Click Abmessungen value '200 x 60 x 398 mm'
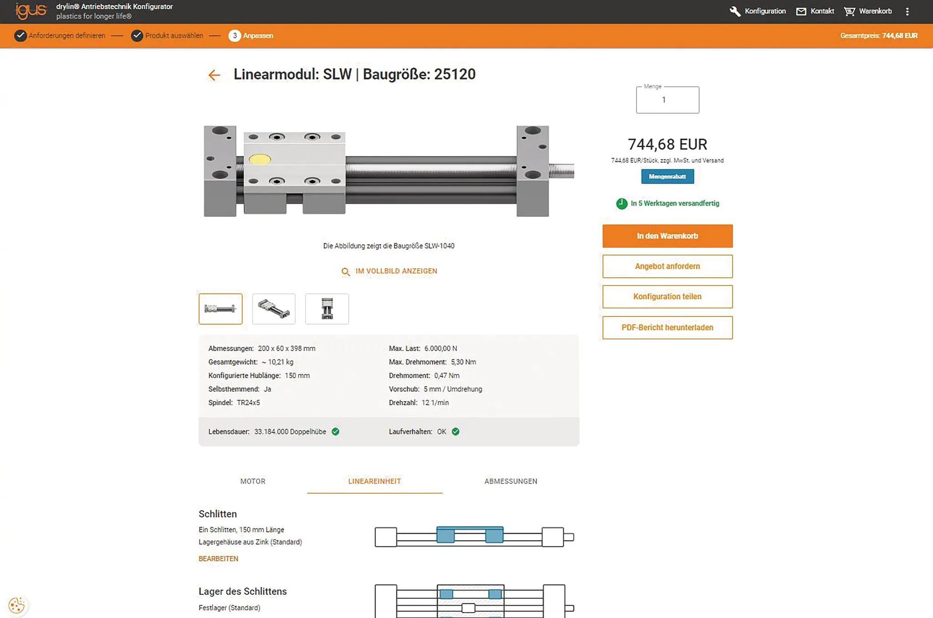933x618 pixels. (287, 348)
